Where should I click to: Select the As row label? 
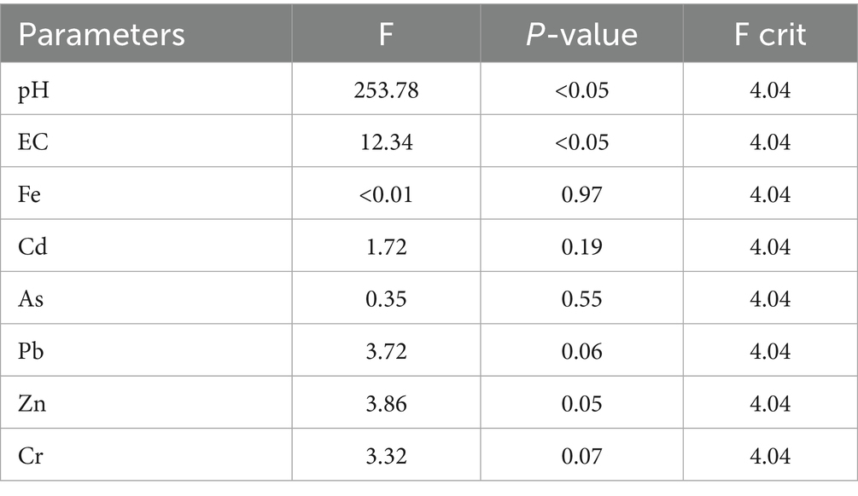point(32,299)
